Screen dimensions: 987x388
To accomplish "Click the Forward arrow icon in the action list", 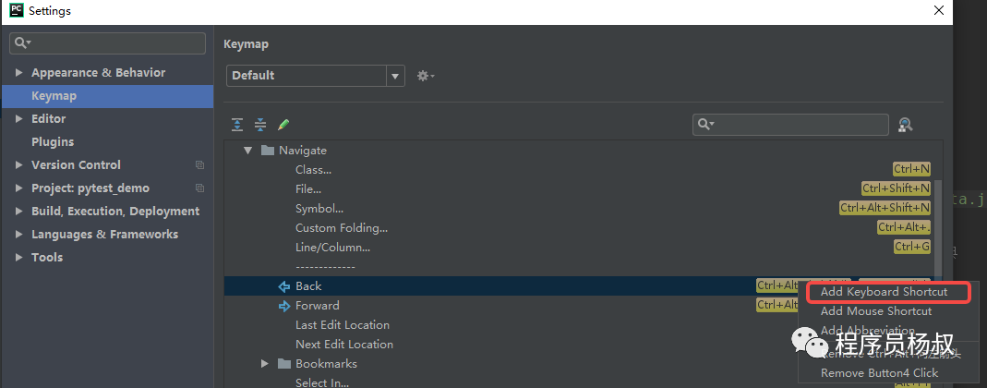I will (x=284, y=306).
